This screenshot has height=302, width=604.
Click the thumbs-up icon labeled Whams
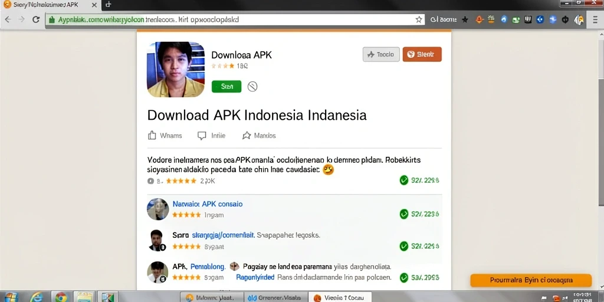pyautogui.click(x=152, y=136)
